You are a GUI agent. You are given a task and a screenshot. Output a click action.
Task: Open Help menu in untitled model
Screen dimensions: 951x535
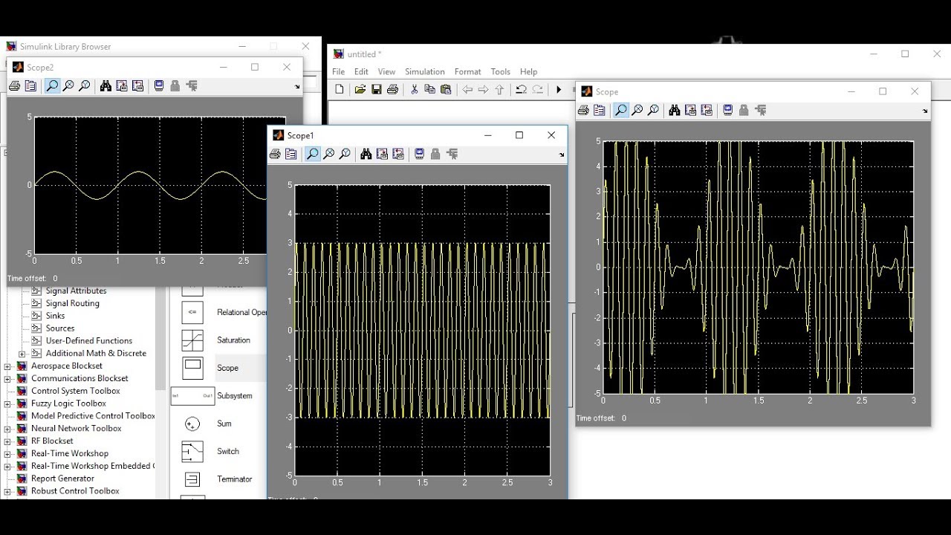pyautogui.click(x=529, y=72)
